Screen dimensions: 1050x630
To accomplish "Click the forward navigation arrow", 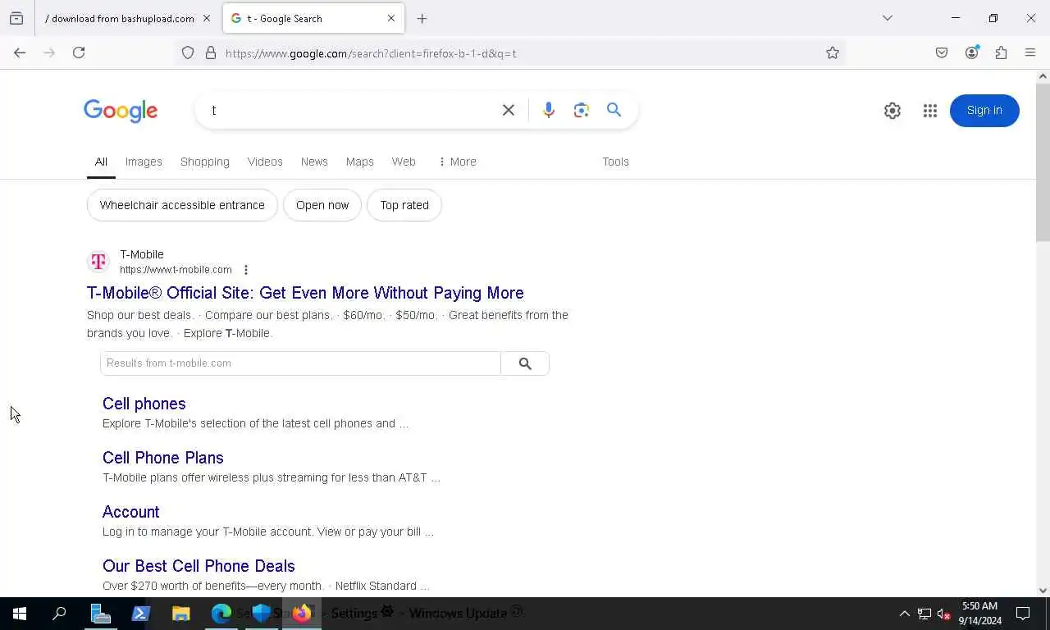I will (49, 53).
